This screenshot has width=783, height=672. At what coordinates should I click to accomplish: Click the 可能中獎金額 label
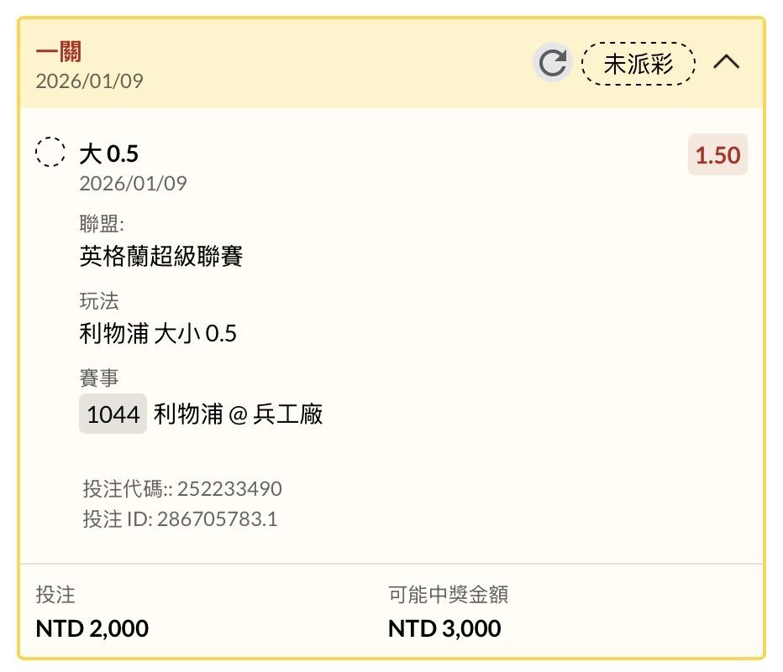coord(448,595)
